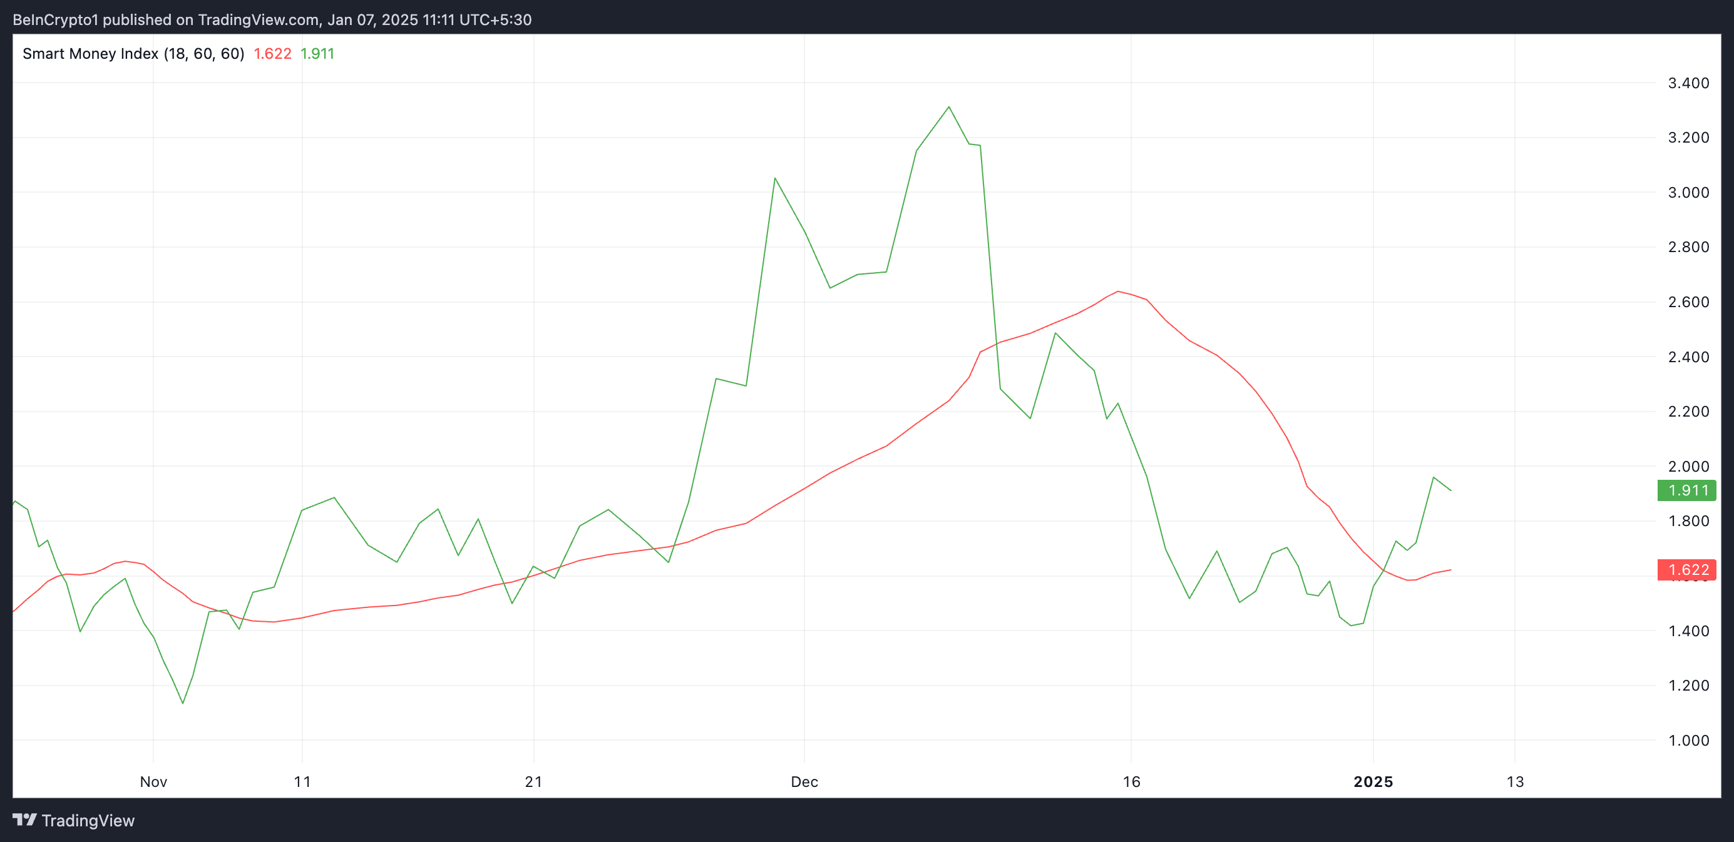Click the Dec date on time axis
Image resolution: width=1734 pixels, height=842 pixels.
tap(804, 781)
